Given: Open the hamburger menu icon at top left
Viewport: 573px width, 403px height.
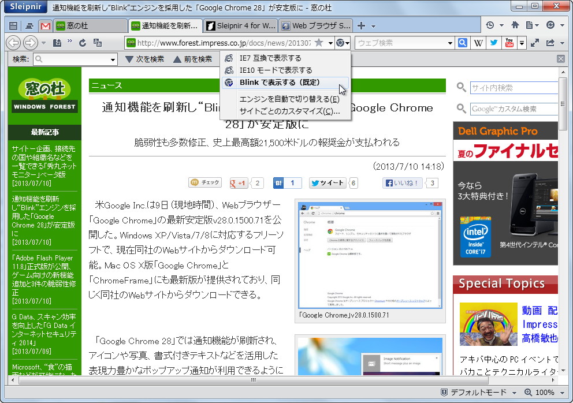Looking at the screenshot, I should click(13, 25).
